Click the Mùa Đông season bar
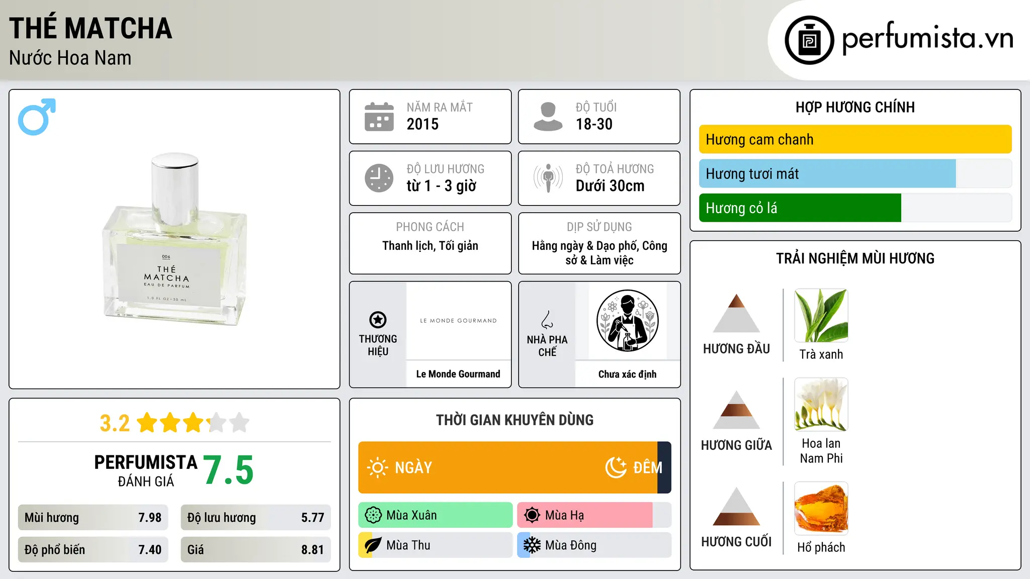 [x=594, y=545]
